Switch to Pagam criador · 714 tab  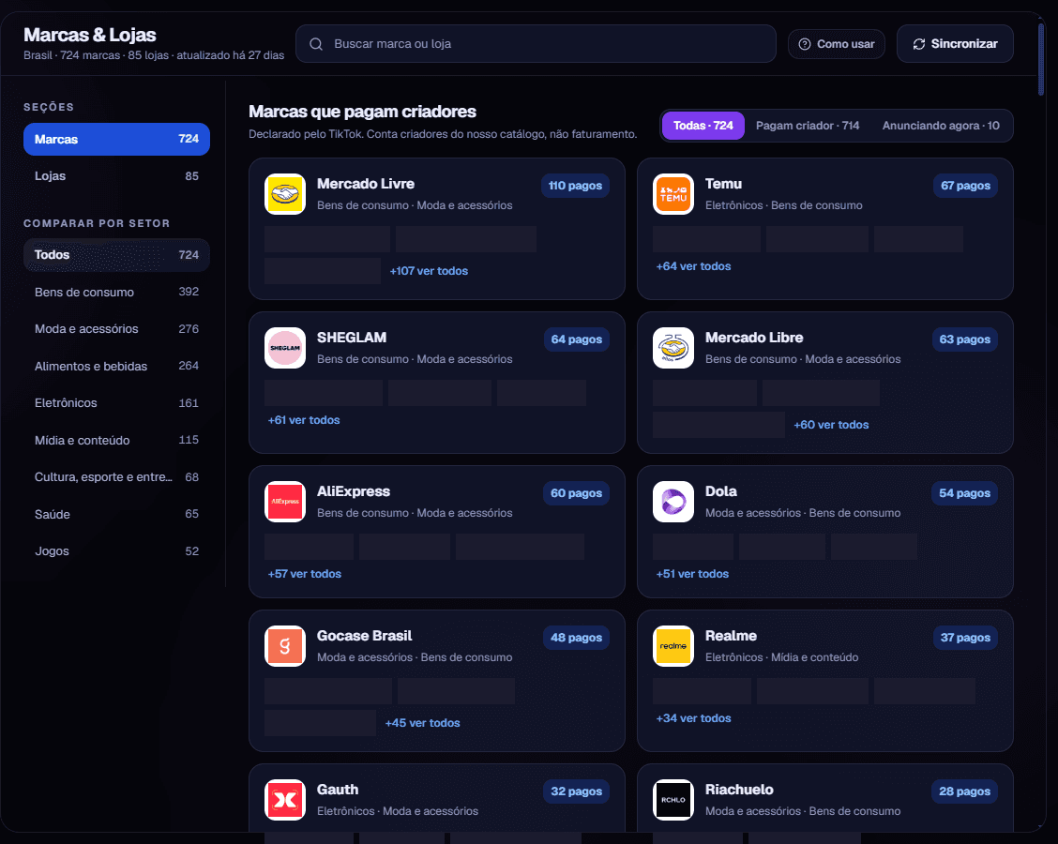[x=808, y=126]
